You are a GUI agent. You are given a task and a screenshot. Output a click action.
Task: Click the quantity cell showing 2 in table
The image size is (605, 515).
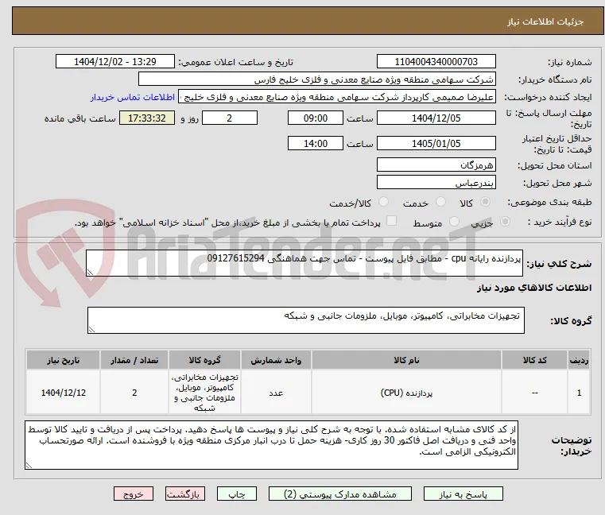pyautogui.click(x=134, y=393)
